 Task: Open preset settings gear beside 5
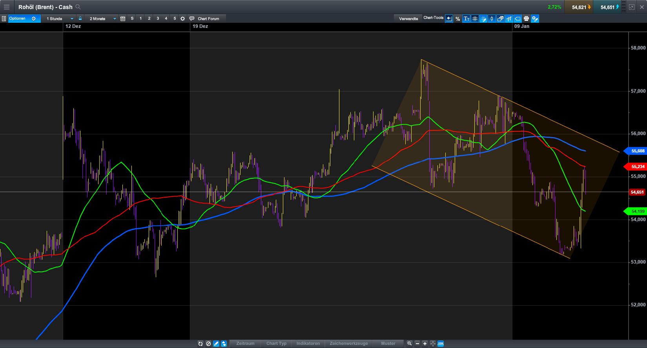pyautogui.click(x=182, y=18)
